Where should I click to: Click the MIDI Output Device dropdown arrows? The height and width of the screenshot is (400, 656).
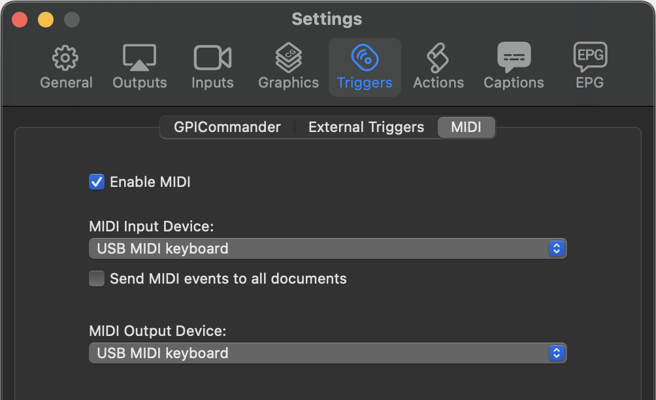tap(557, 353)
